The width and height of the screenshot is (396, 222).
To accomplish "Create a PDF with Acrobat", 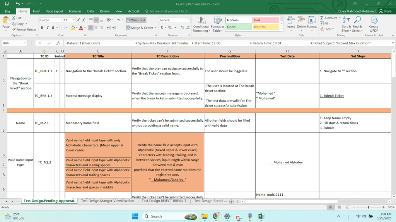I will (374, 24).
